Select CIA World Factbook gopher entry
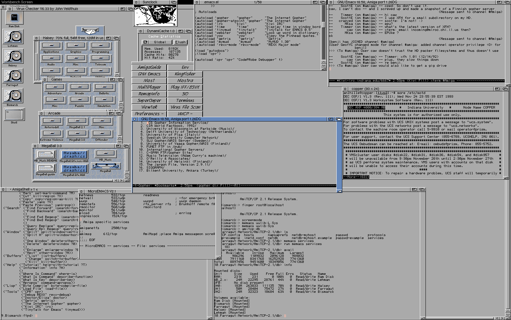The width and height of the screenshot is (511, 320). [171, 126]
